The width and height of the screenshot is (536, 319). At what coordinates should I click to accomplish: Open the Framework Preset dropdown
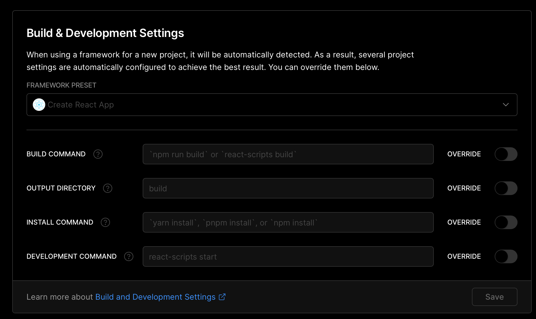coord(272,105)
